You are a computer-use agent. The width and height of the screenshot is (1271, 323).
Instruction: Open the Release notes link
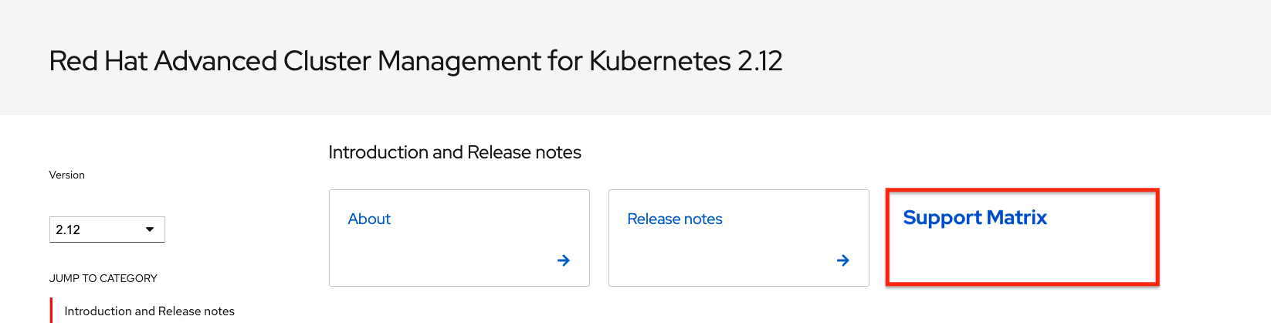(674, 219)
